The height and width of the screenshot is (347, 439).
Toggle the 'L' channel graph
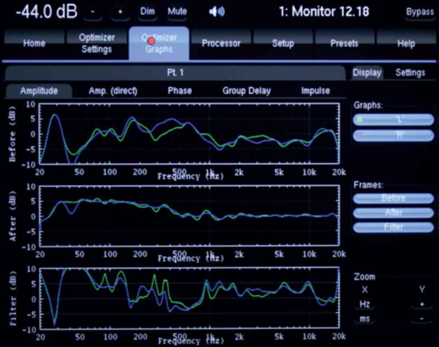[393, 119]
